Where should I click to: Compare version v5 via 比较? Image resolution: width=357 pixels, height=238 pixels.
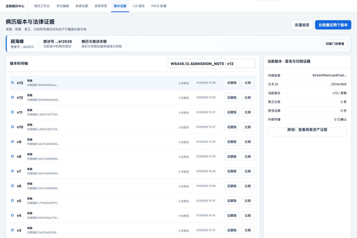pos(248,201)
